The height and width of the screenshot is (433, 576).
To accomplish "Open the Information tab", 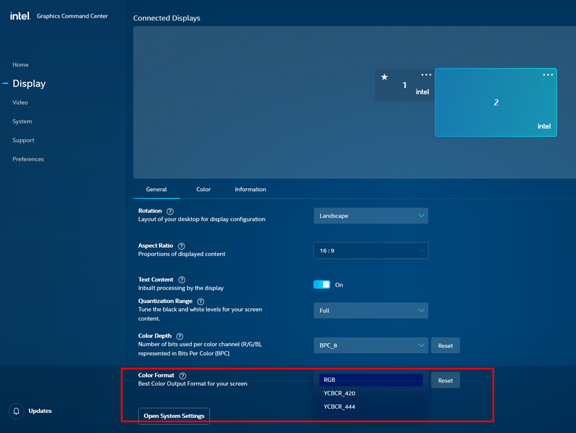I will (250, 189).
